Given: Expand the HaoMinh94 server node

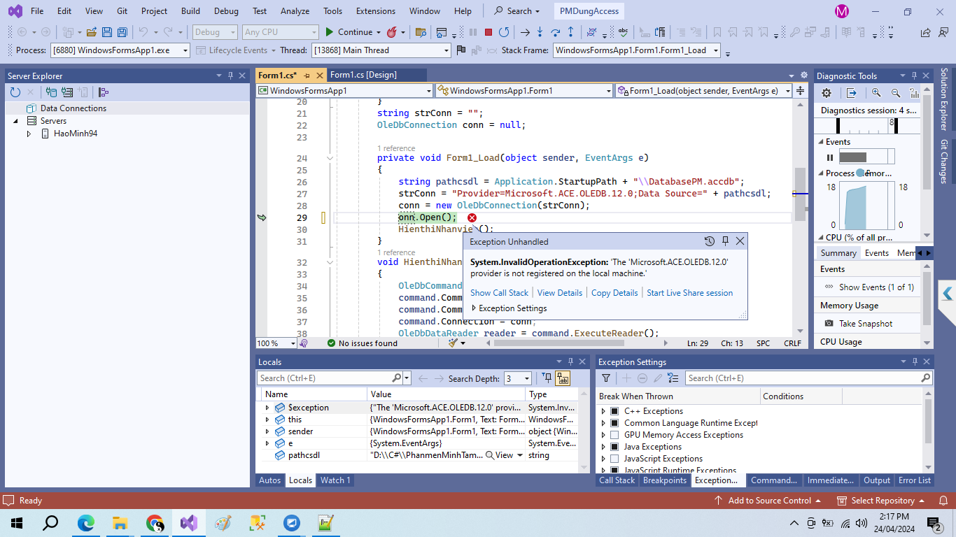Looking at the screenshot, I should [x=29, y=134].
